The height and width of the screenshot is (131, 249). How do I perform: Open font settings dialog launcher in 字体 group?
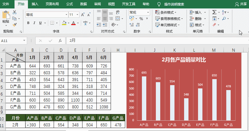click(x=91, y=32)
